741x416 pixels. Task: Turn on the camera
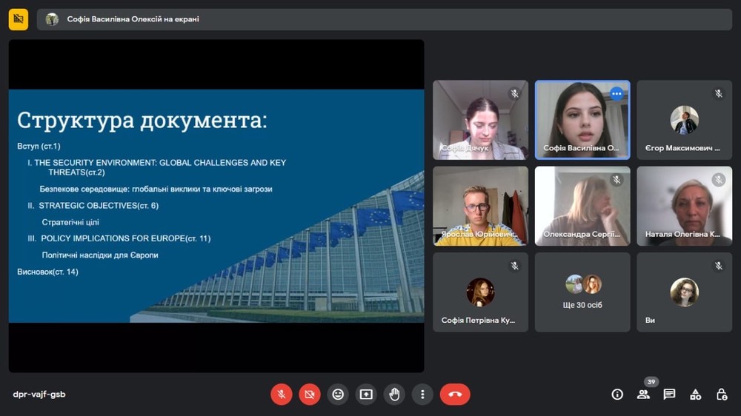pyautogui.click(x=310, y=395)
